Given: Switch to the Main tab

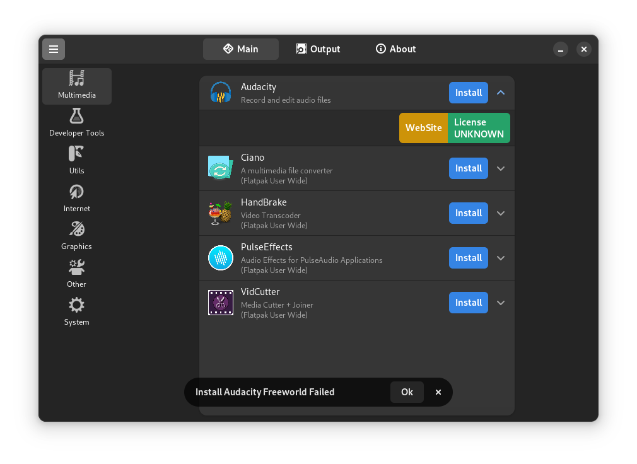Looking at the screenshot, I should pyautogui.click(x=241, y=49).
